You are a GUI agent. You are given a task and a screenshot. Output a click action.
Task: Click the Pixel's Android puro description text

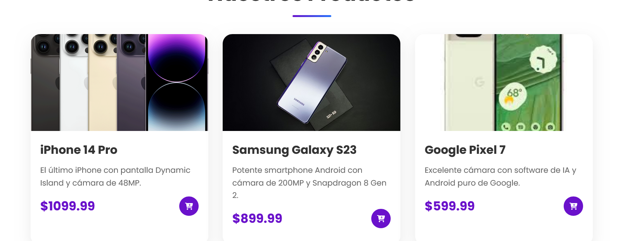500,176
